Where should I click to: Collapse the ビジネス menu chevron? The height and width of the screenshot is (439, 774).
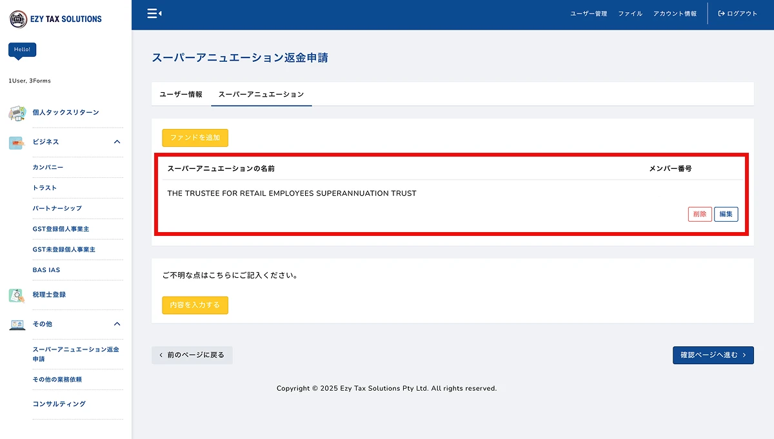coord(117,142)
